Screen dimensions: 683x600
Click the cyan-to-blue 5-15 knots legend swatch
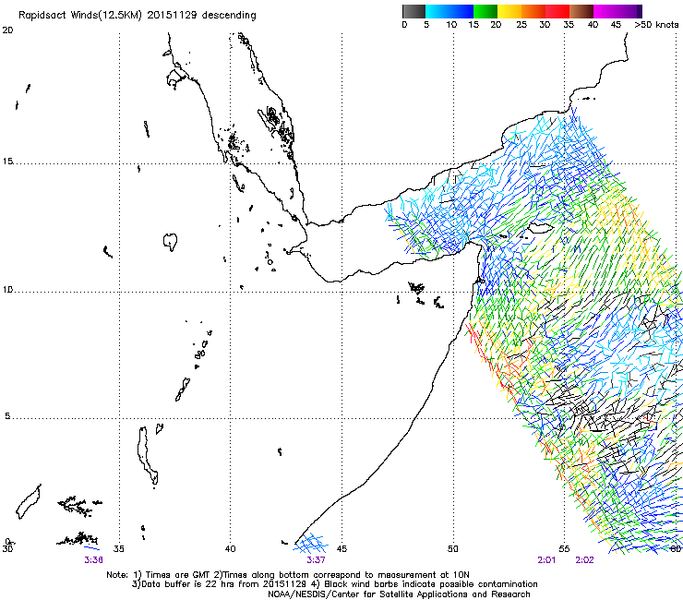(449, 11)
